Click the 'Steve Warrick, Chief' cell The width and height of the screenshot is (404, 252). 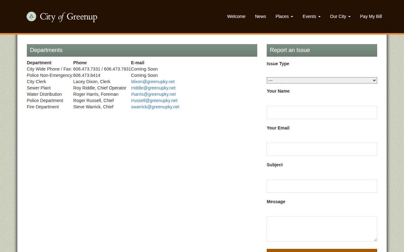click(93, 107)
